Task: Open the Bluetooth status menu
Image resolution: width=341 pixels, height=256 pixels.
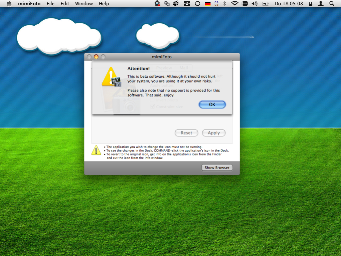Action: click(225, 3)
